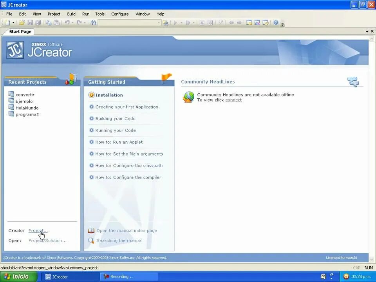Screen dimensions: 376x282
Task: Click Open the manual index page
Action: coord(127,231)
